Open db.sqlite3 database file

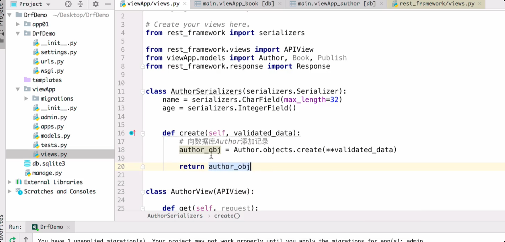click(49, 163)
